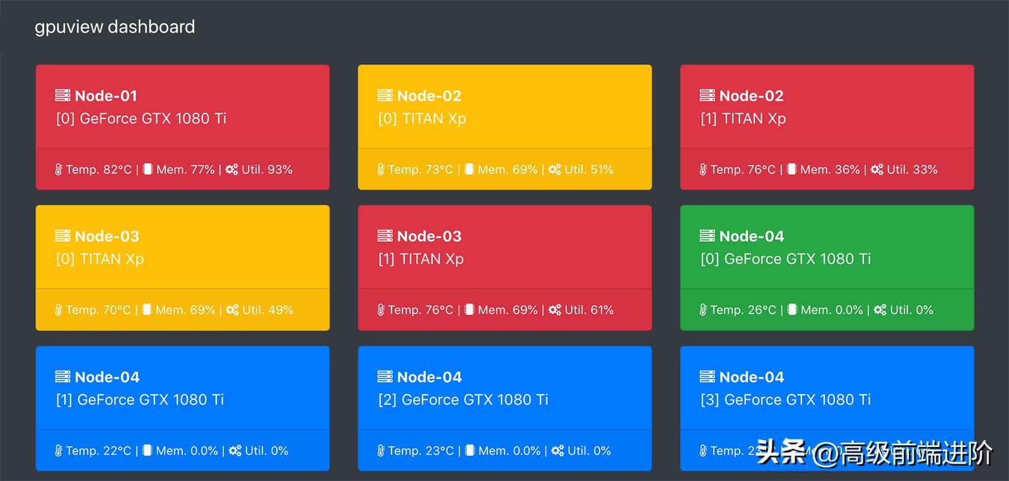Click the server icon beside Node-01
Image resolution: width=1009 pixels, height=481 pixels.
[x=63, y=96]
